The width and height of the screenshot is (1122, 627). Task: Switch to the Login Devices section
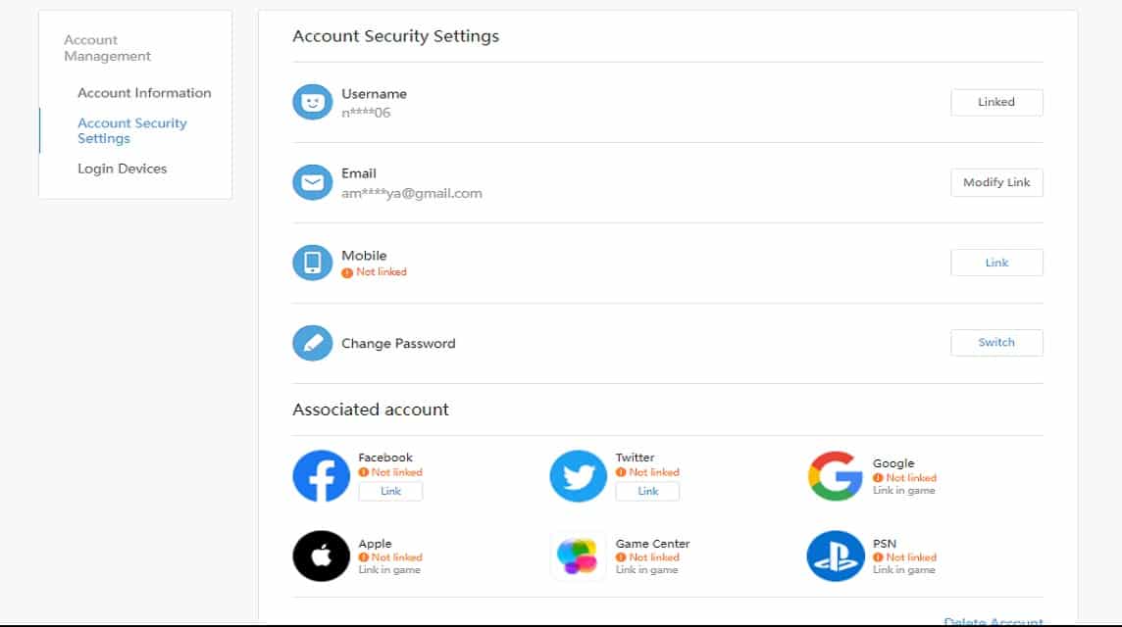point(123,168)
